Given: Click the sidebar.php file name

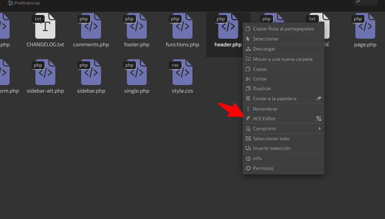Looking at the screenshot, I should tap(91, 91).
